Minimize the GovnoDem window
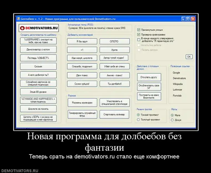Viewport: 211px width, 173px height. tap(184, 19)
